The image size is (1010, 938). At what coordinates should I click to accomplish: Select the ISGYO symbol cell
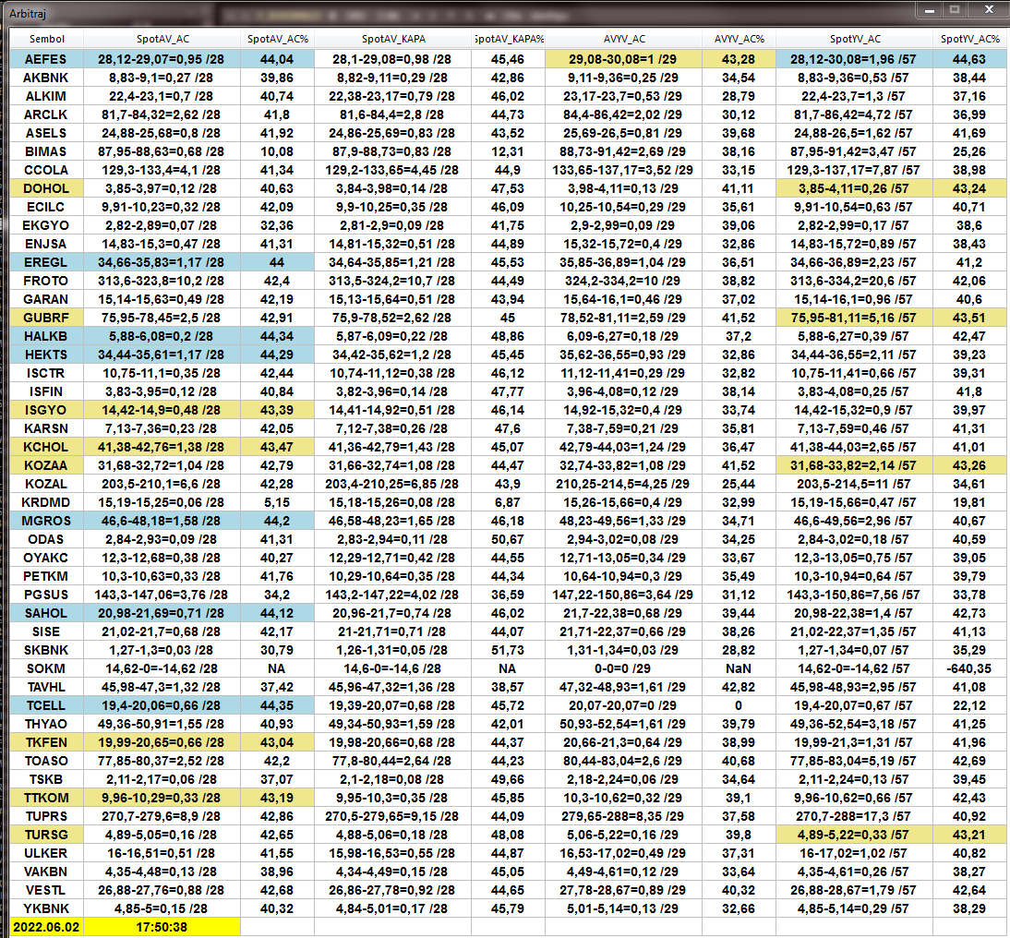click(46, 410)
